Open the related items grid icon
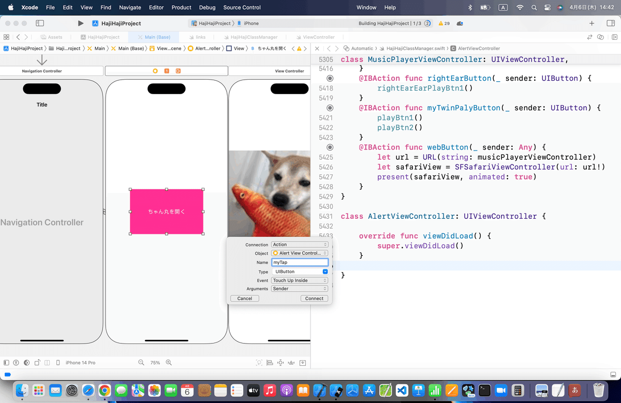Viewport: 621px width, 403px height. pyautogui.click(x=6, y=37)
